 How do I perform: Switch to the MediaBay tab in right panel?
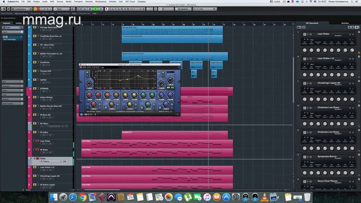tap(345, 23)
